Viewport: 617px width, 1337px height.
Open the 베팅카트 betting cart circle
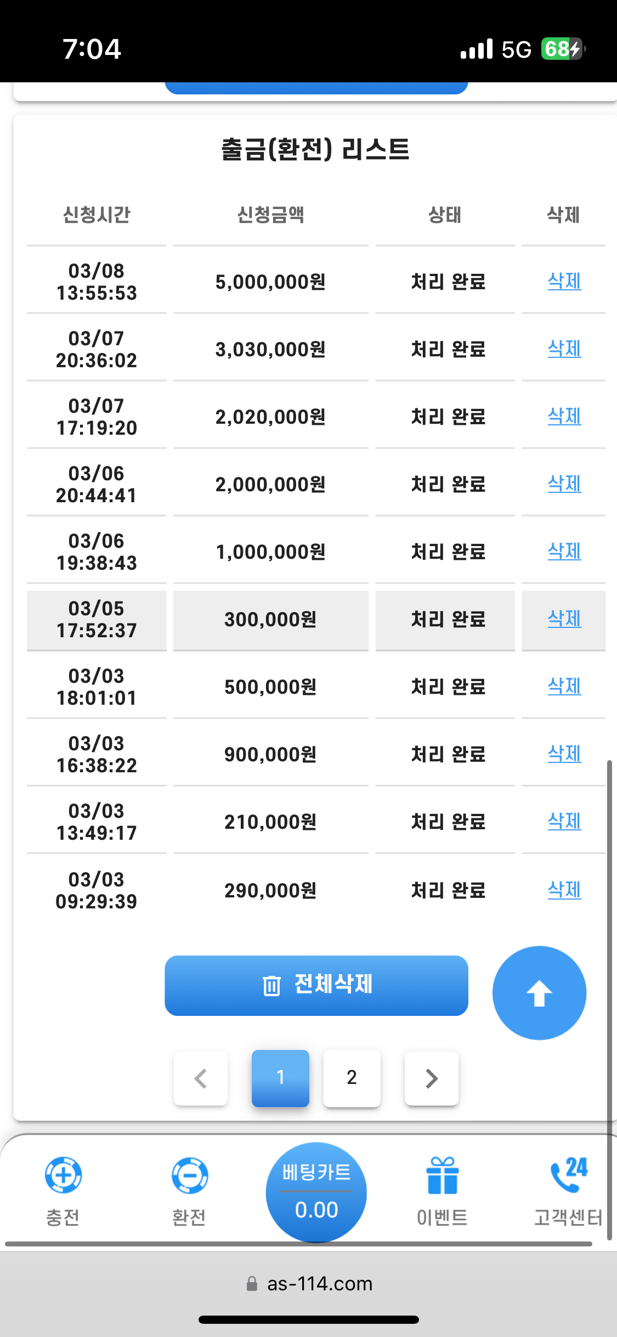(x=316, y=1192)
